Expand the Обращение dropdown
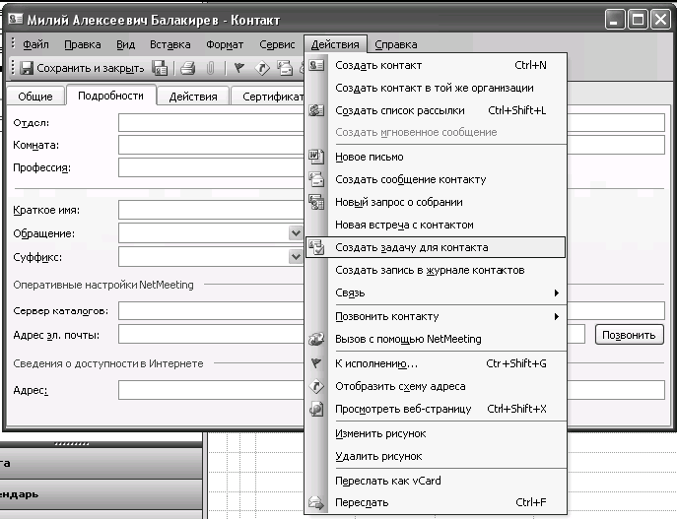Screen dimensions: 677x519 pos(296,233)
